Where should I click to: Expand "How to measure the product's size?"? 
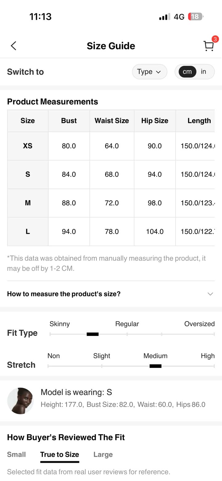point(64,294)
